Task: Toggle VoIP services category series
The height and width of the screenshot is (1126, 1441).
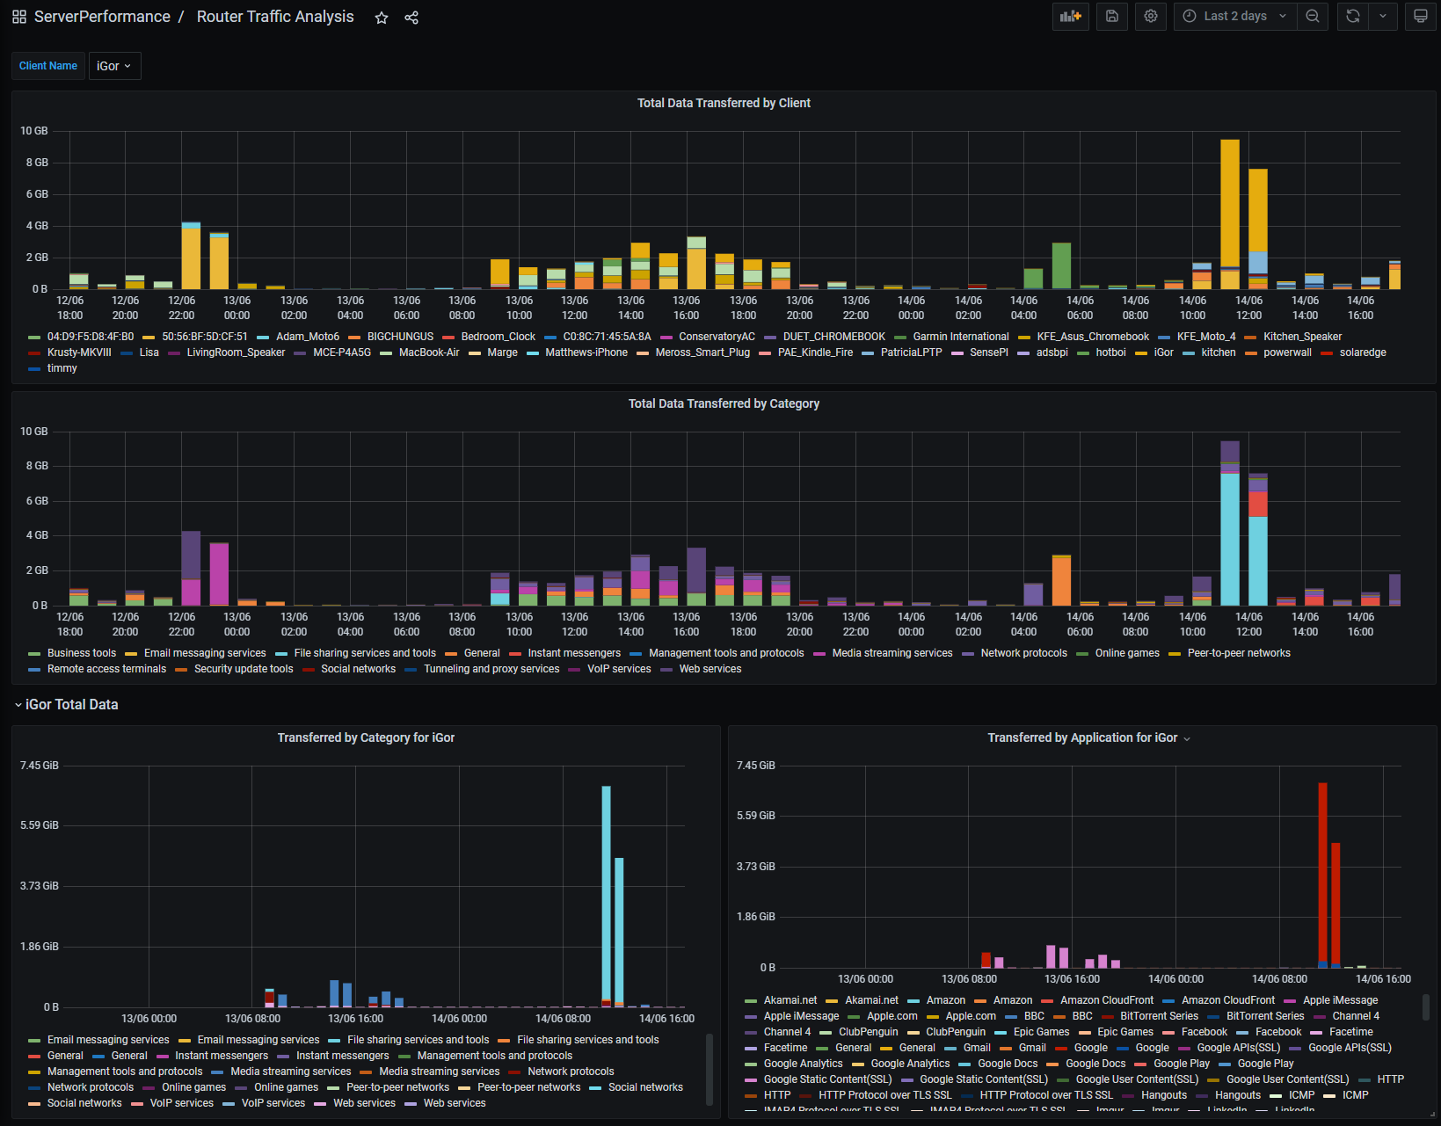Action: pos(619,669)
